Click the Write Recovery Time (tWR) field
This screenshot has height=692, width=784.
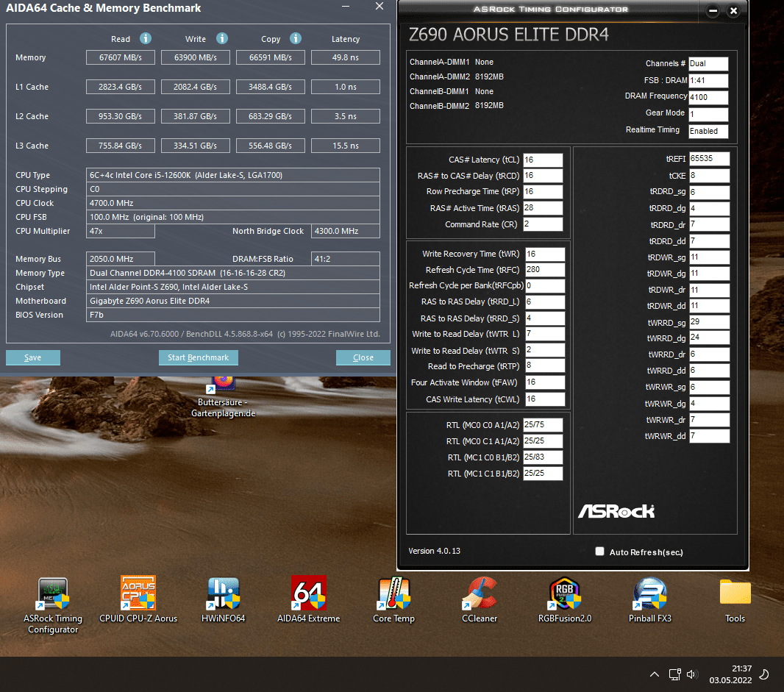(x=544, y=254)
